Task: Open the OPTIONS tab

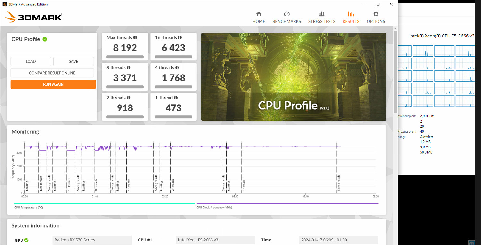Action: [x=376, y=18]
